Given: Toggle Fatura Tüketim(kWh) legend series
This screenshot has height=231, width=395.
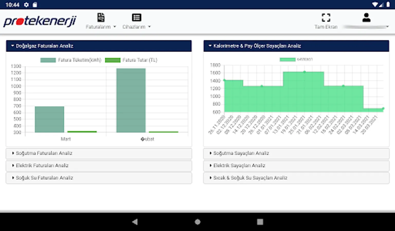Looking at the screenshot, I should click(x=71, y=60).
